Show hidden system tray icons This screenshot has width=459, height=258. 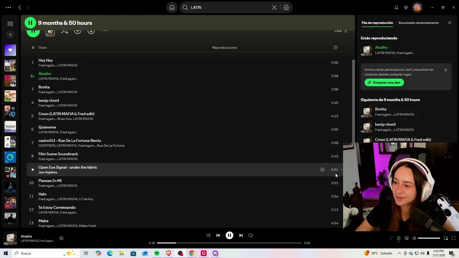pyautogui.click(x=399, y=253)
